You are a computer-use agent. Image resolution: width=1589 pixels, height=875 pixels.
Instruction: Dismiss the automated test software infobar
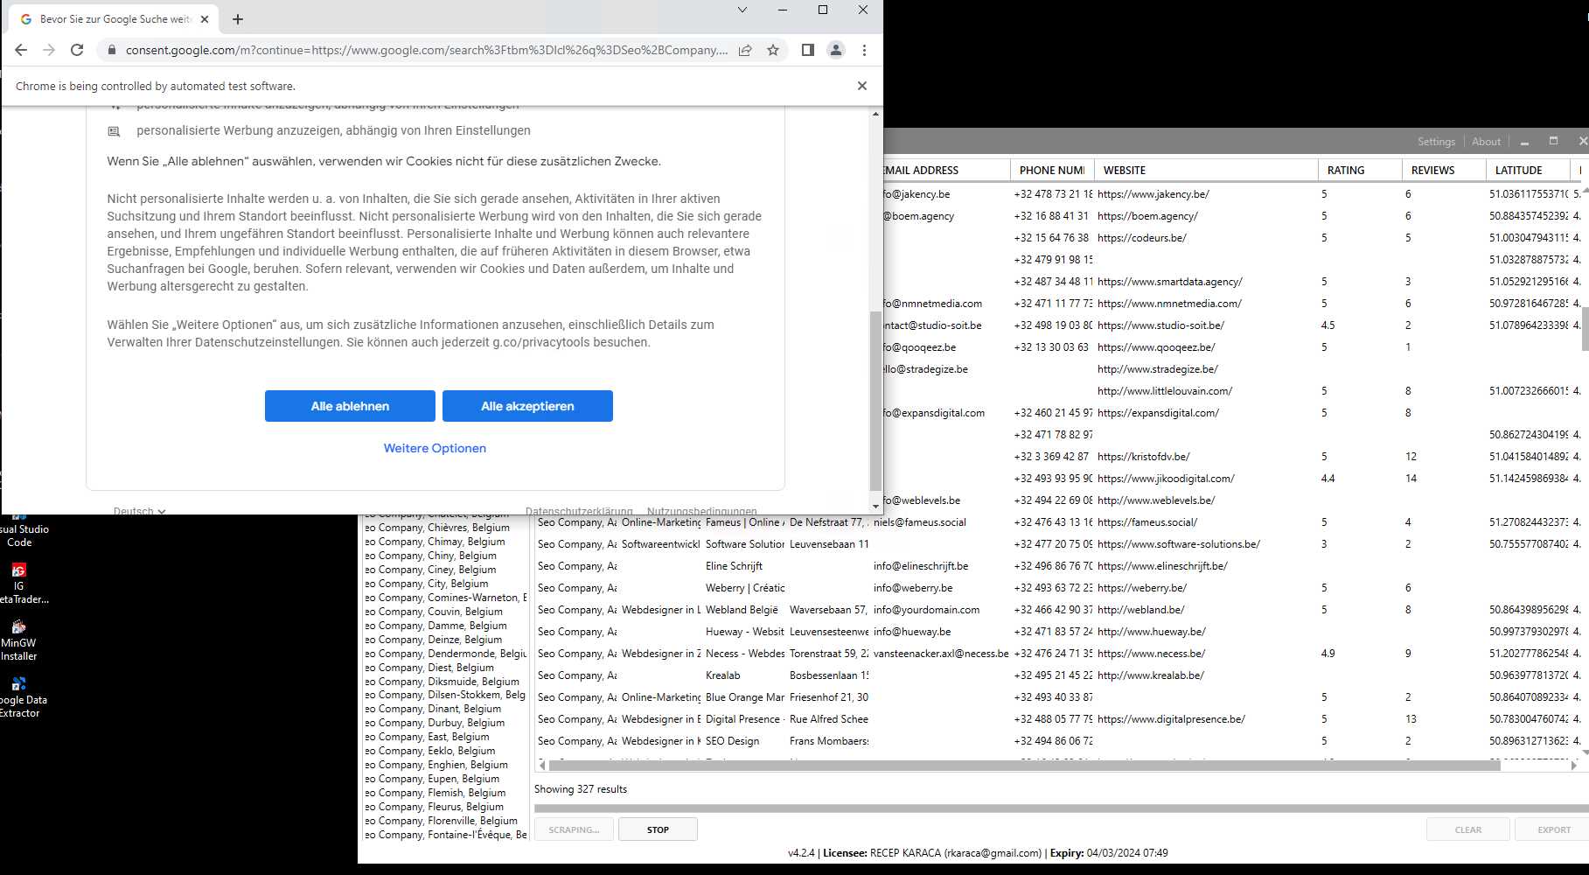pyautogui.click(x=862, y=86)
